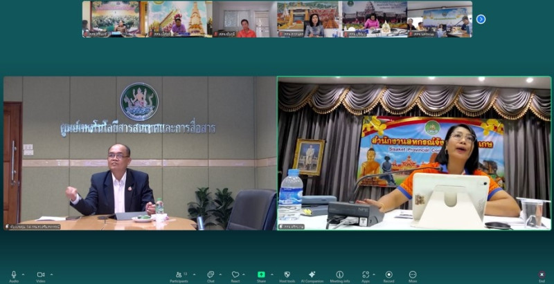The height and width of the screenshot is (284, 554).
Task: Open the Video options caret
Action: click(51, 274)
